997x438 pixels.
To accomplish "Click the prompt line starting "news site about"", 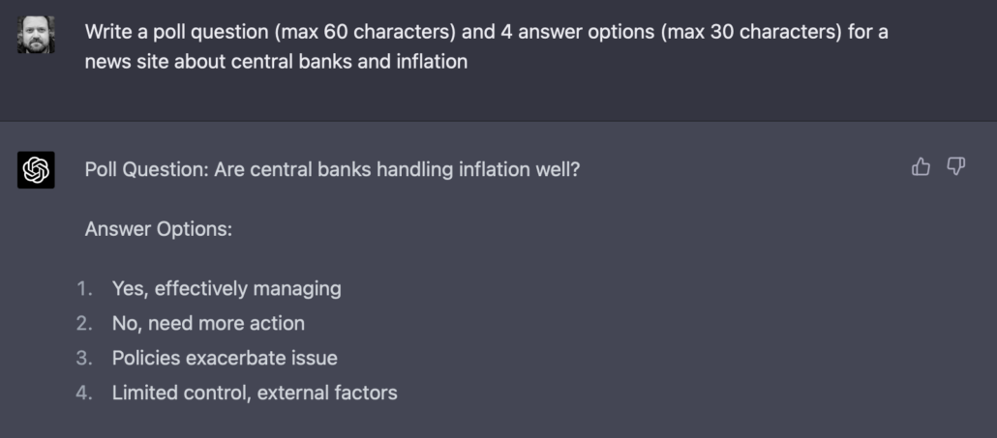I will tap(276, 62).
